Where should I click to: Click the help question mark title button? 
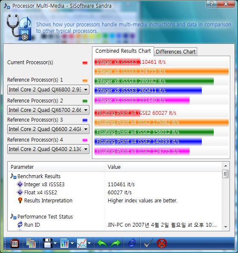(x=212, y=3)
